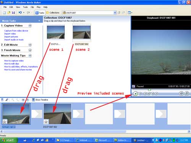The height and width of the screenshot is (143, 191).
Task: Click Import audio or music link
Action: [x=14, y=40]
